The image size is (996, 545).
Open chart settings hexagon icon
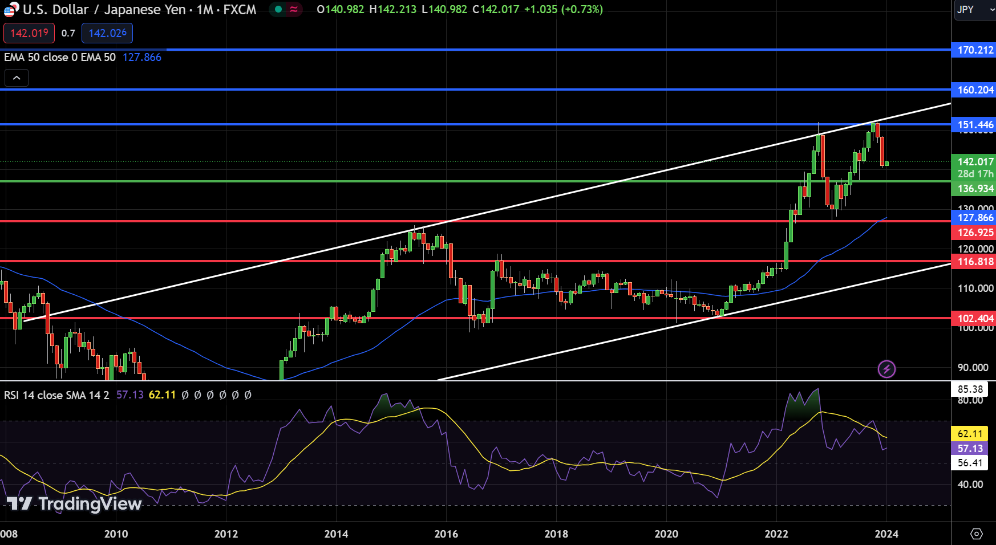coord(977,534)
